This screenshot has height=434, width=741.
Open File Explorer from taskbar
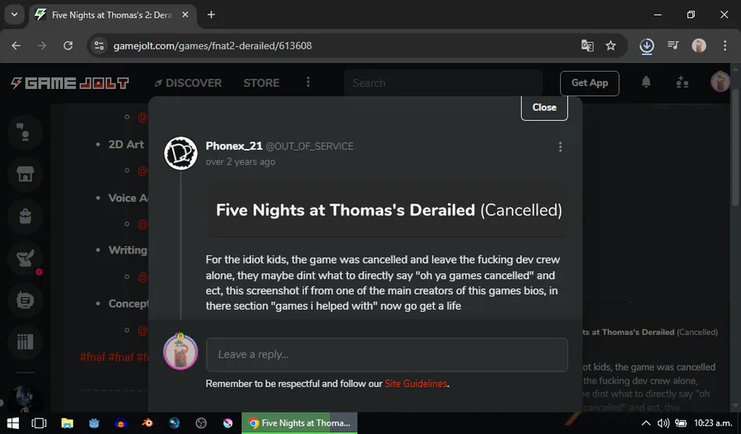[68, 423]
